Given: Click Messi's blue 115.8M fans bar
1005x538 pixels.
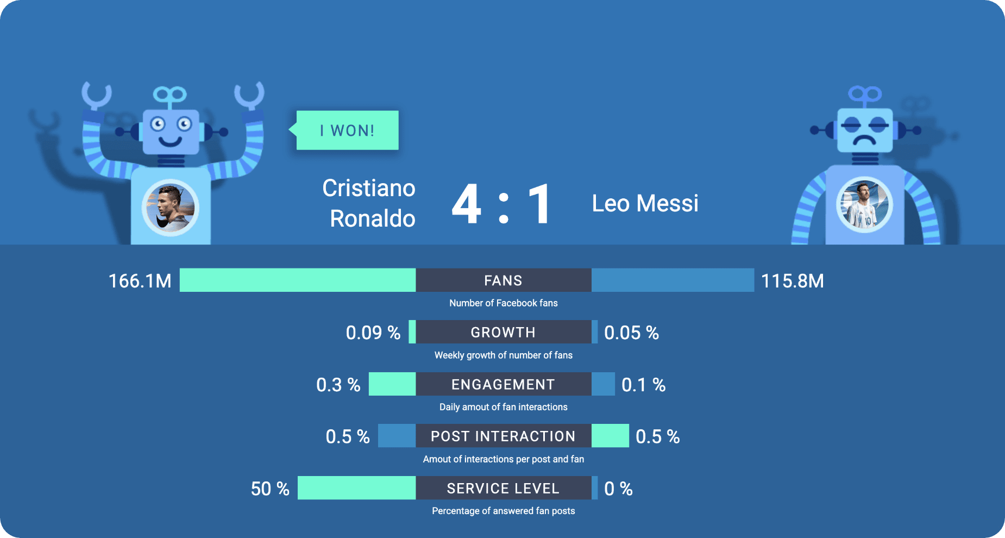Looking at the screenshot, I should coord(673,280).
